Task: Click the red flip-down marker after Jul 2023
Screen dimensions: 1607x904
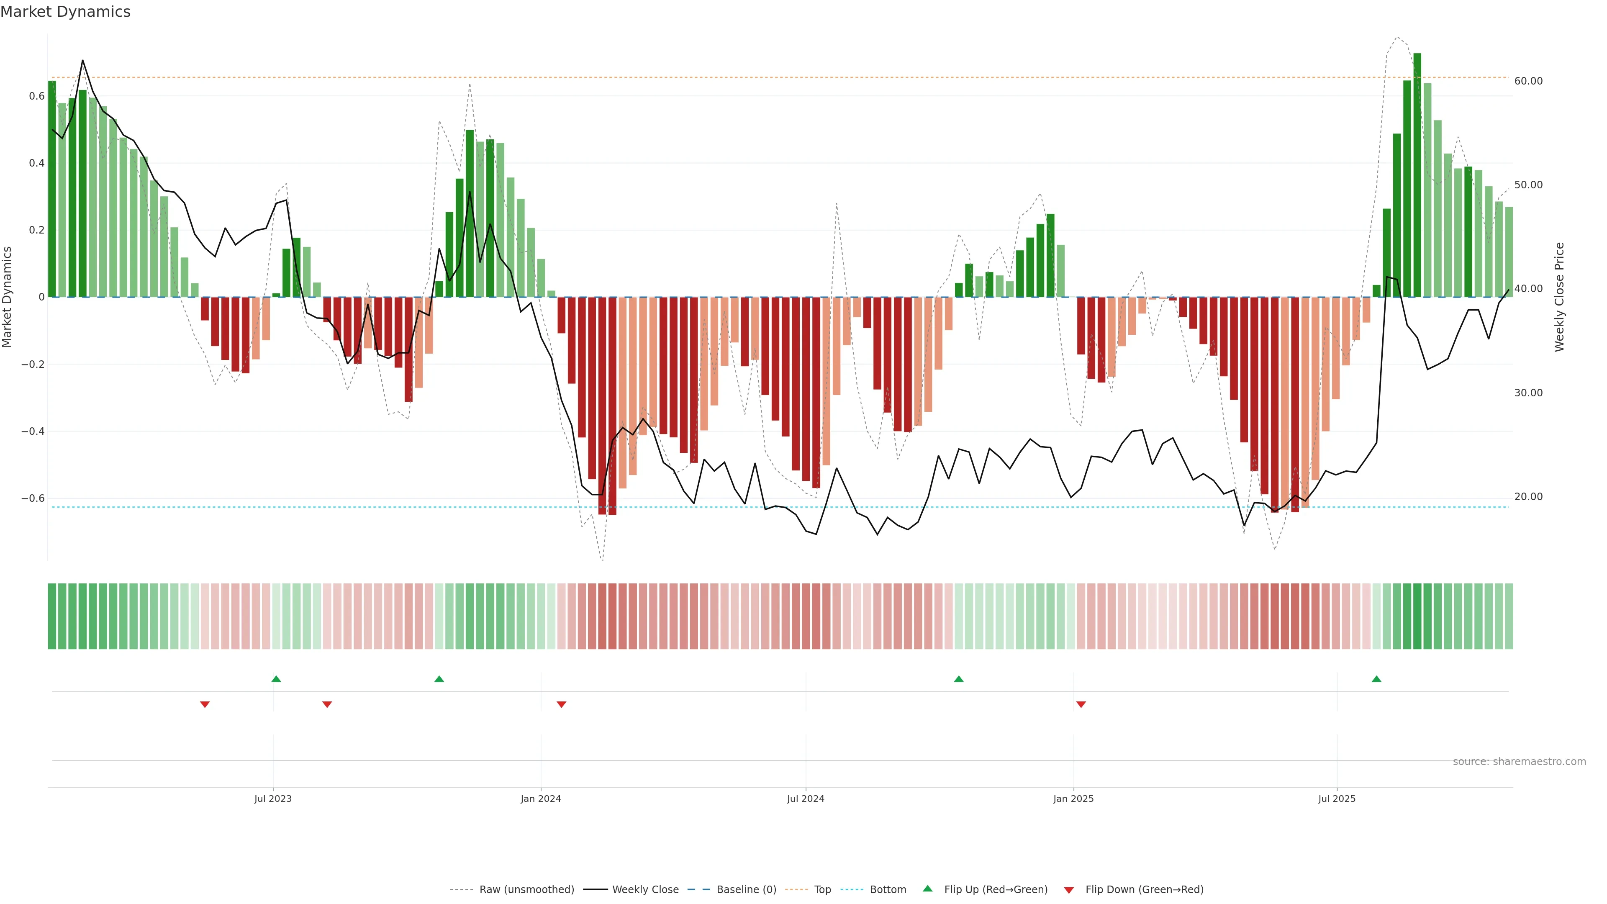Action: 327,704
